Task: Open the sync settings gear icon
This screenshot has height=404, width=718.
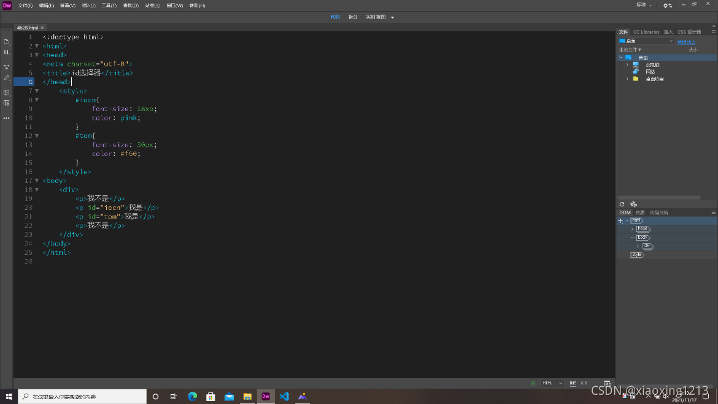Action: click(x=668, y=6)
